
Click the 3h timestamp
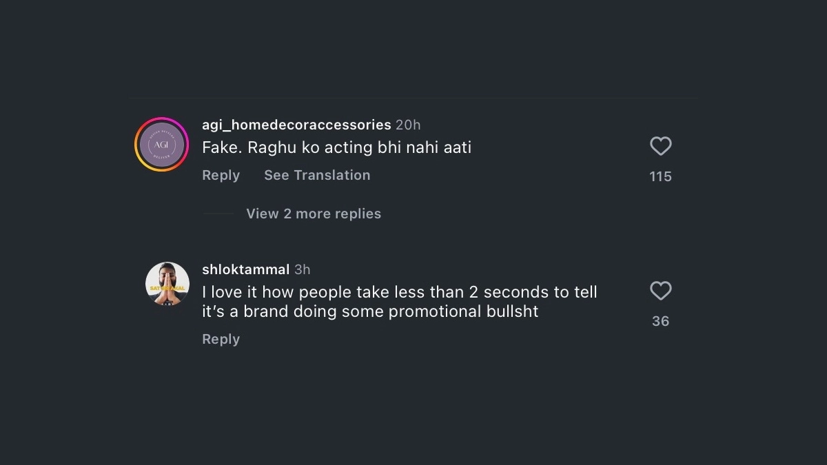[303, 269]
